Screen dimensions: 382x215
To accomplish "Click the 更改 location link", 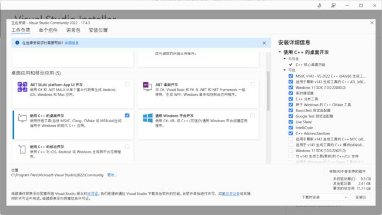I will point(112,175).
